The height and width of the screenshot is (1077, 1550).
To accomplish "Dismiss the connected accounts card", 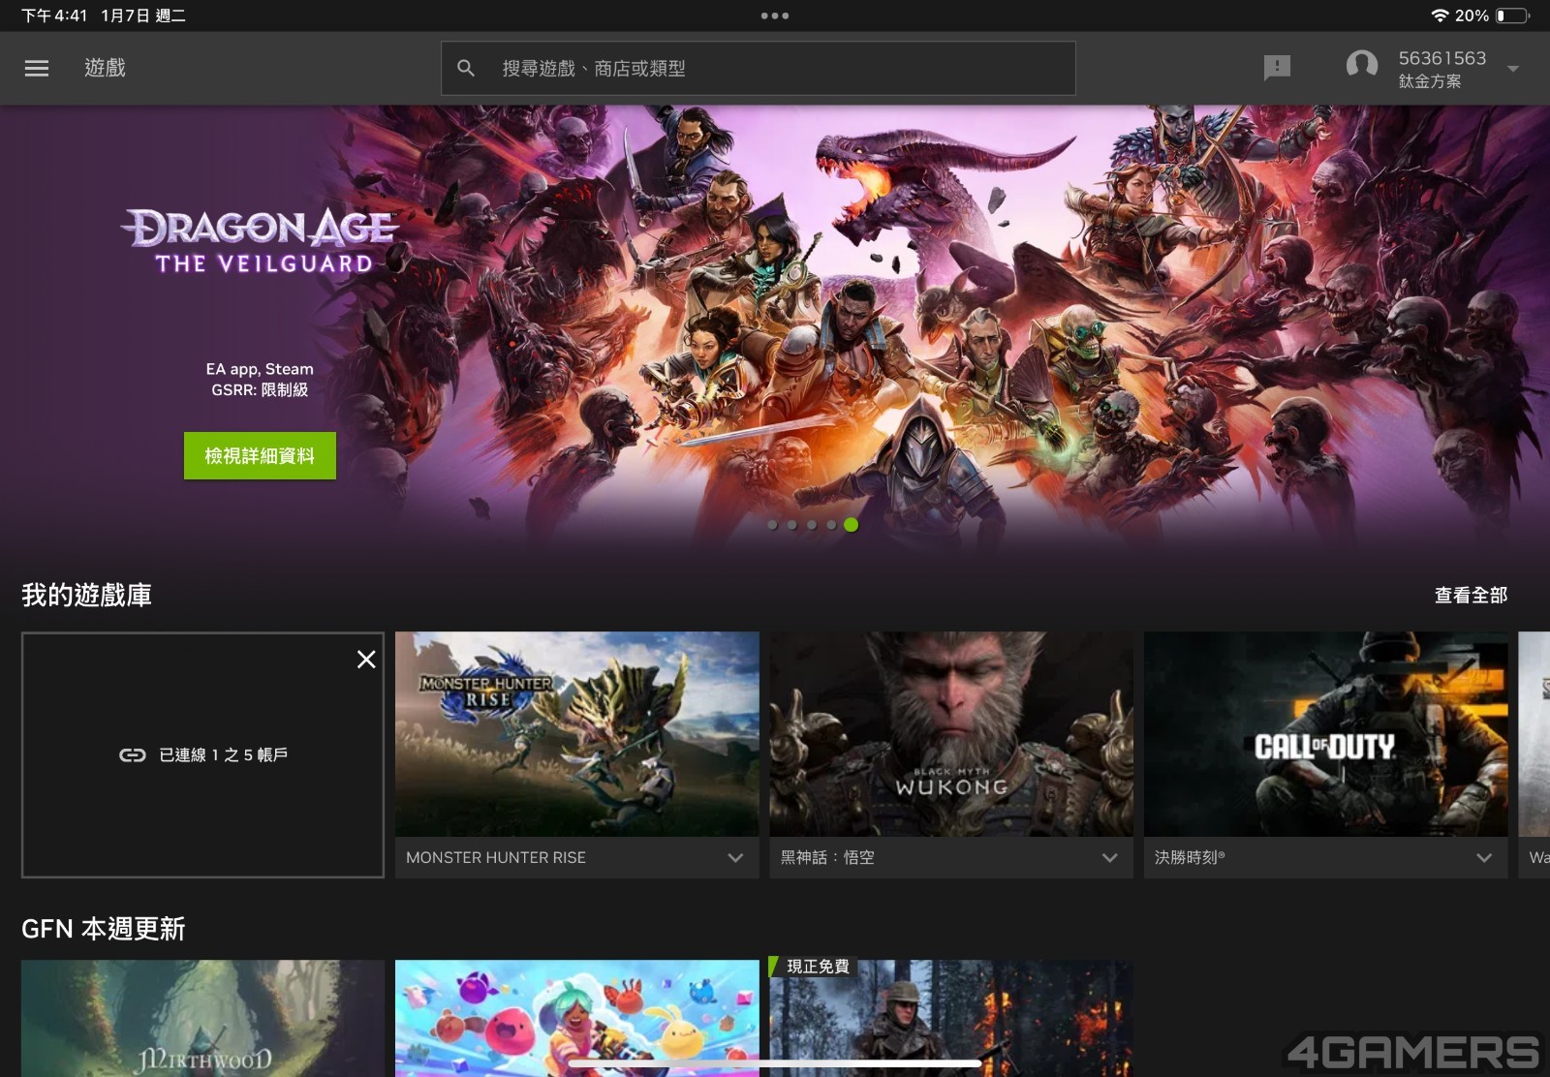I will [x=366, y=660].
